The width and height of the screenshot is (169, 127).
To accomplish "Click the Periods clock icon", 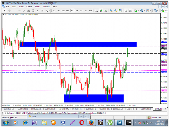I will point(142,11).
